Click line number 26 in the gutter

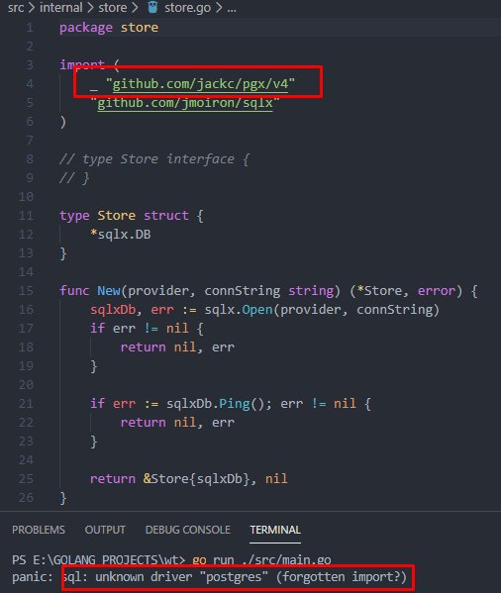pos(26,498)
